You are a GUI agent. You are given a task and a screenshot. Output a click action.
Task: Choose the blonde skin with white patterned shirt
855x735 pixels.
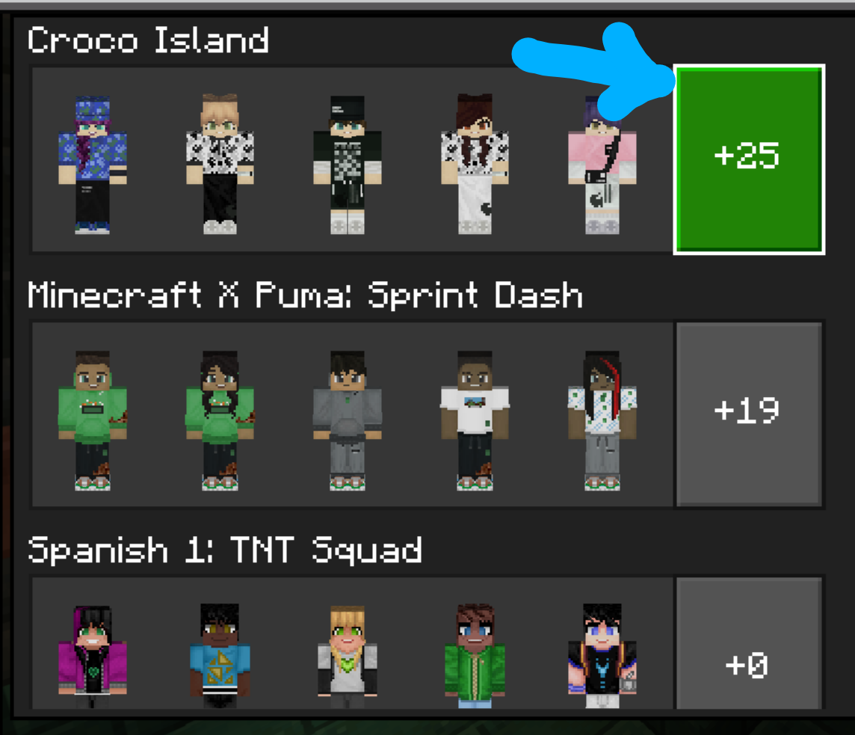coord(220,164)
